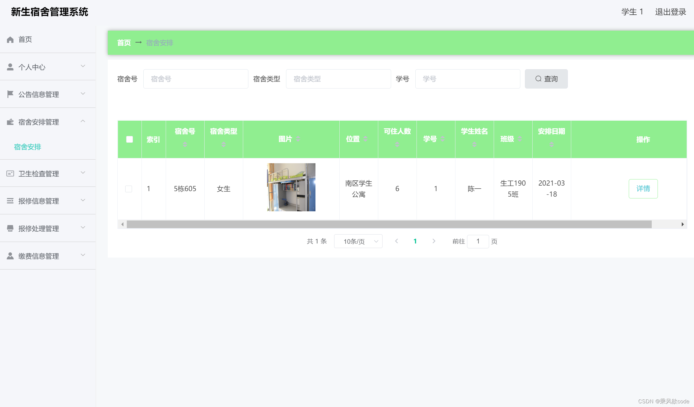
Task: Click the user icon beside 缴费信息管理
Action: [x=10, y=256]
